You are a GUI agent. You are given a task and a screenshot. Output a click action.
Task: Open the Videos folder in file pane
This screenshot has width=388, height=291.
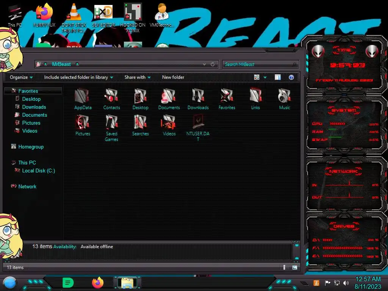pyautogui.click(x=169, y=125)
